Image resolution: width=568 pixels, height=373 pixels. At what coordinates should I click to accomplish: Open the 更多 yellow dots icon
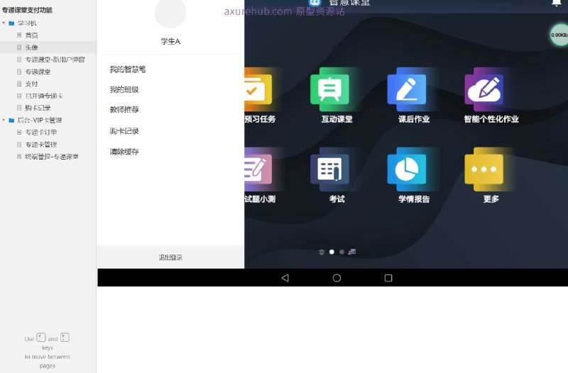(x=484, y=169)
